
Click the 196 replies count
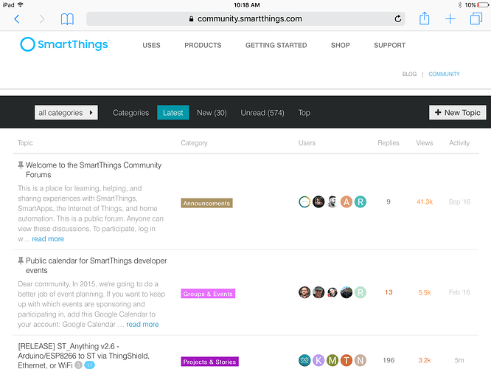tap(389, 361)
